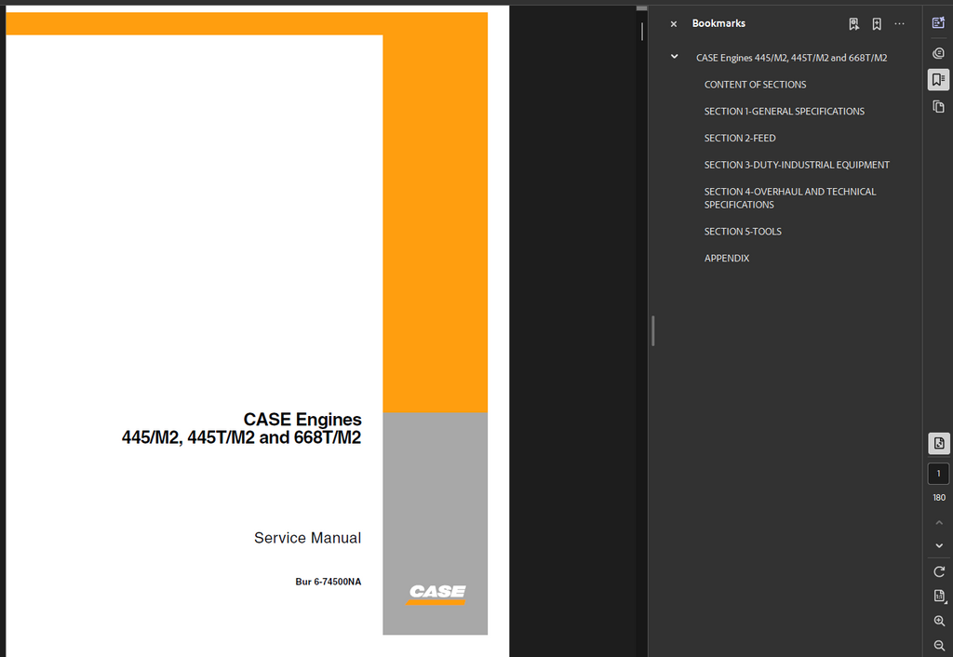Screen dimensions: 953x657
Task: Go to previous page with the up arrow
Action: 939,523
